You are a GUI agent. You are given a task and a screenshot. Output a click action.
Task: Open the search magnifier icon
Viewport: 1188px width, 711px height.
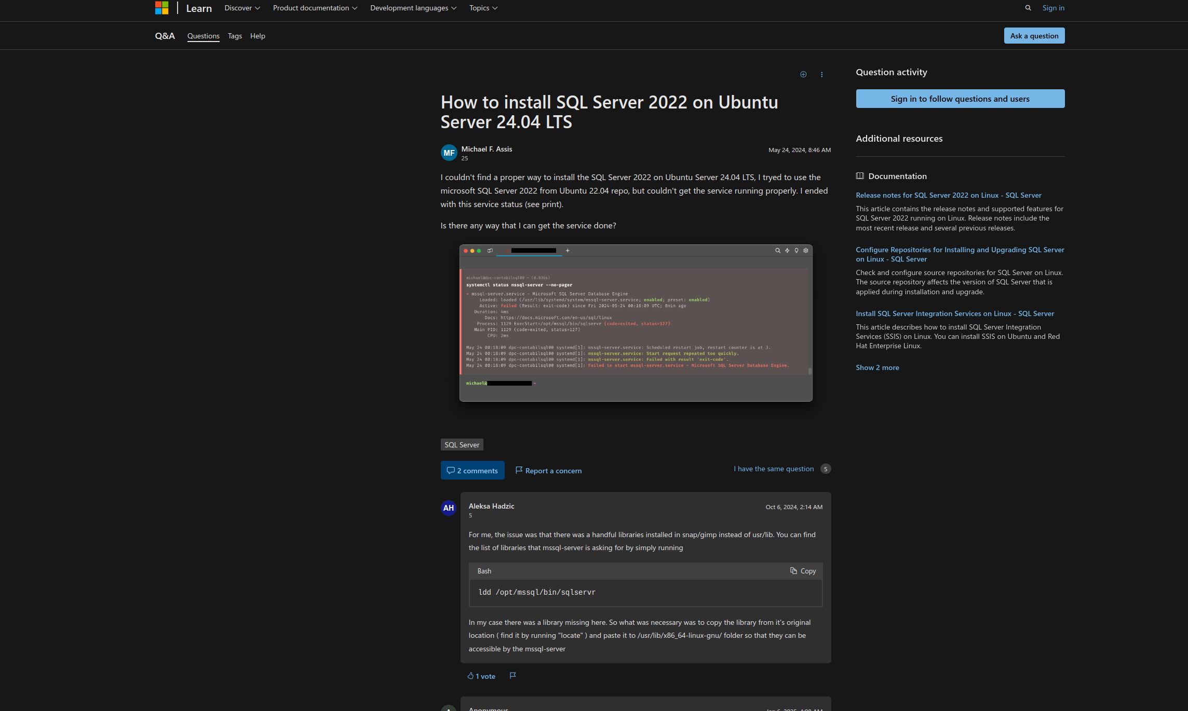tap(1028, 8)
